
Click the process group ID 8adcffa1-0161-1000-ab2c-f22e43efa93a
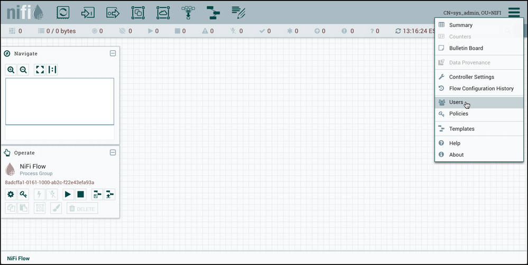click(50, 182)
